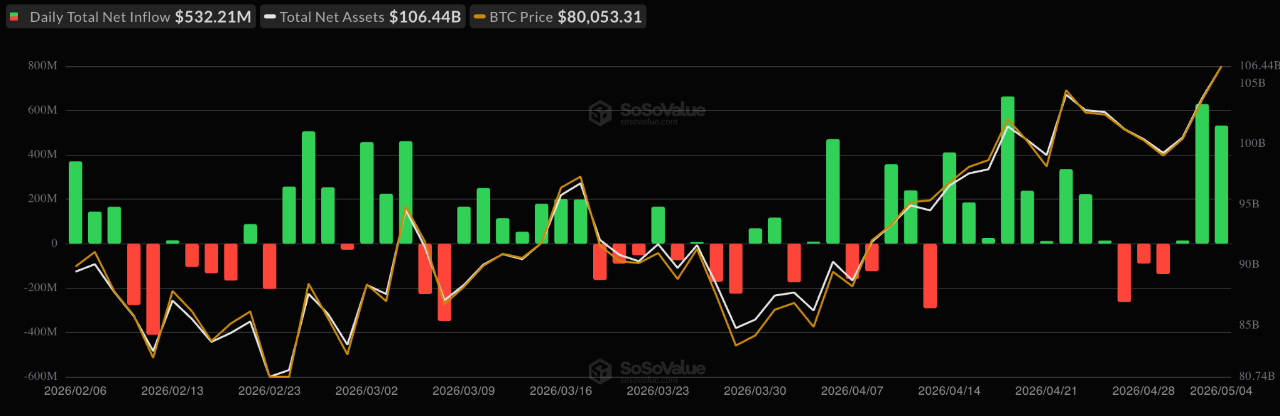The height and width of the screenshot is (416, 1280).
Task: Click the -200M left axis label
Action: click(x=41, y=288)
